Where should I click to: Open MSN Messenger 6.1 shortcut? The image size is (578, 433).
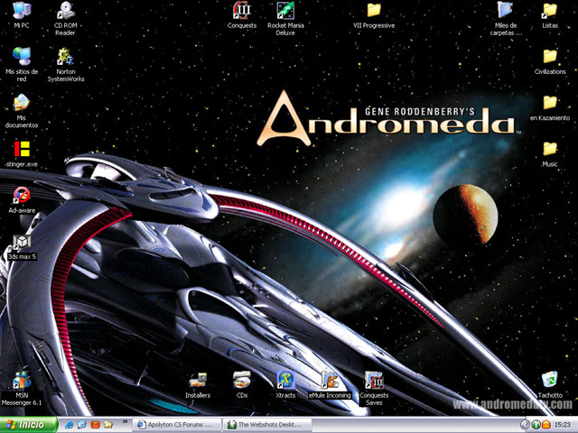[x=22, y=381]
